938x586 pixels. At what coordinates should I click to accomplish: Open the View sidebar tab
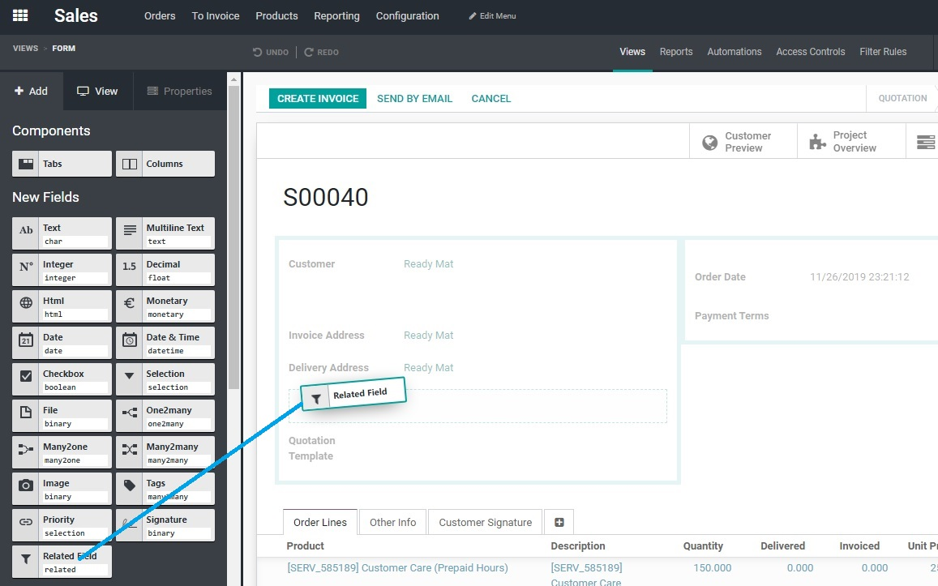[97, 92]
